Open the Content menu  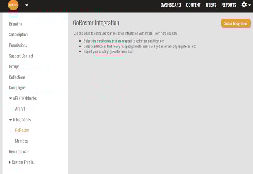pyautogui.click(x=193, y=5)
